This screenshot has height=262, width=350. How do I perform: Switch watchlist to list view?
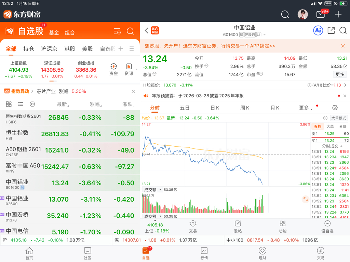click(x=21, y=104)
